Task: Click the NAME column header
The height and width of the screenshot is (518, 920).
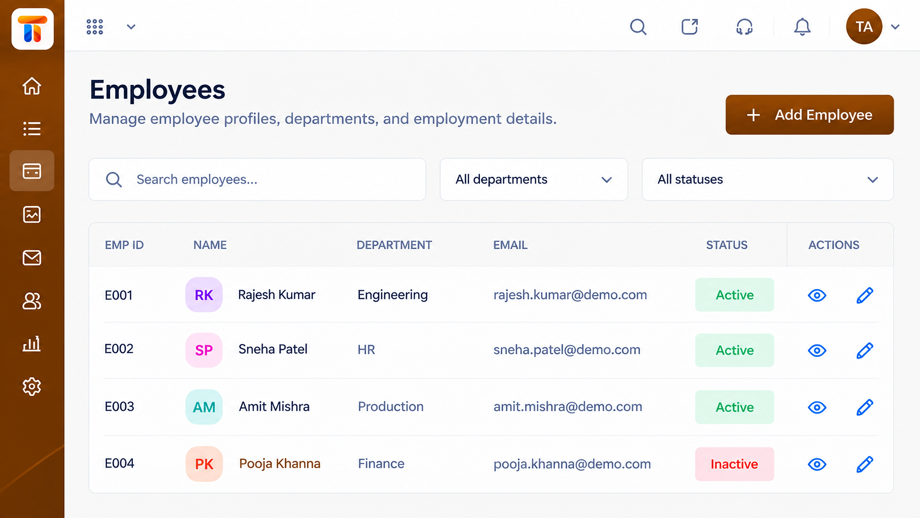Action: (210, 245)
